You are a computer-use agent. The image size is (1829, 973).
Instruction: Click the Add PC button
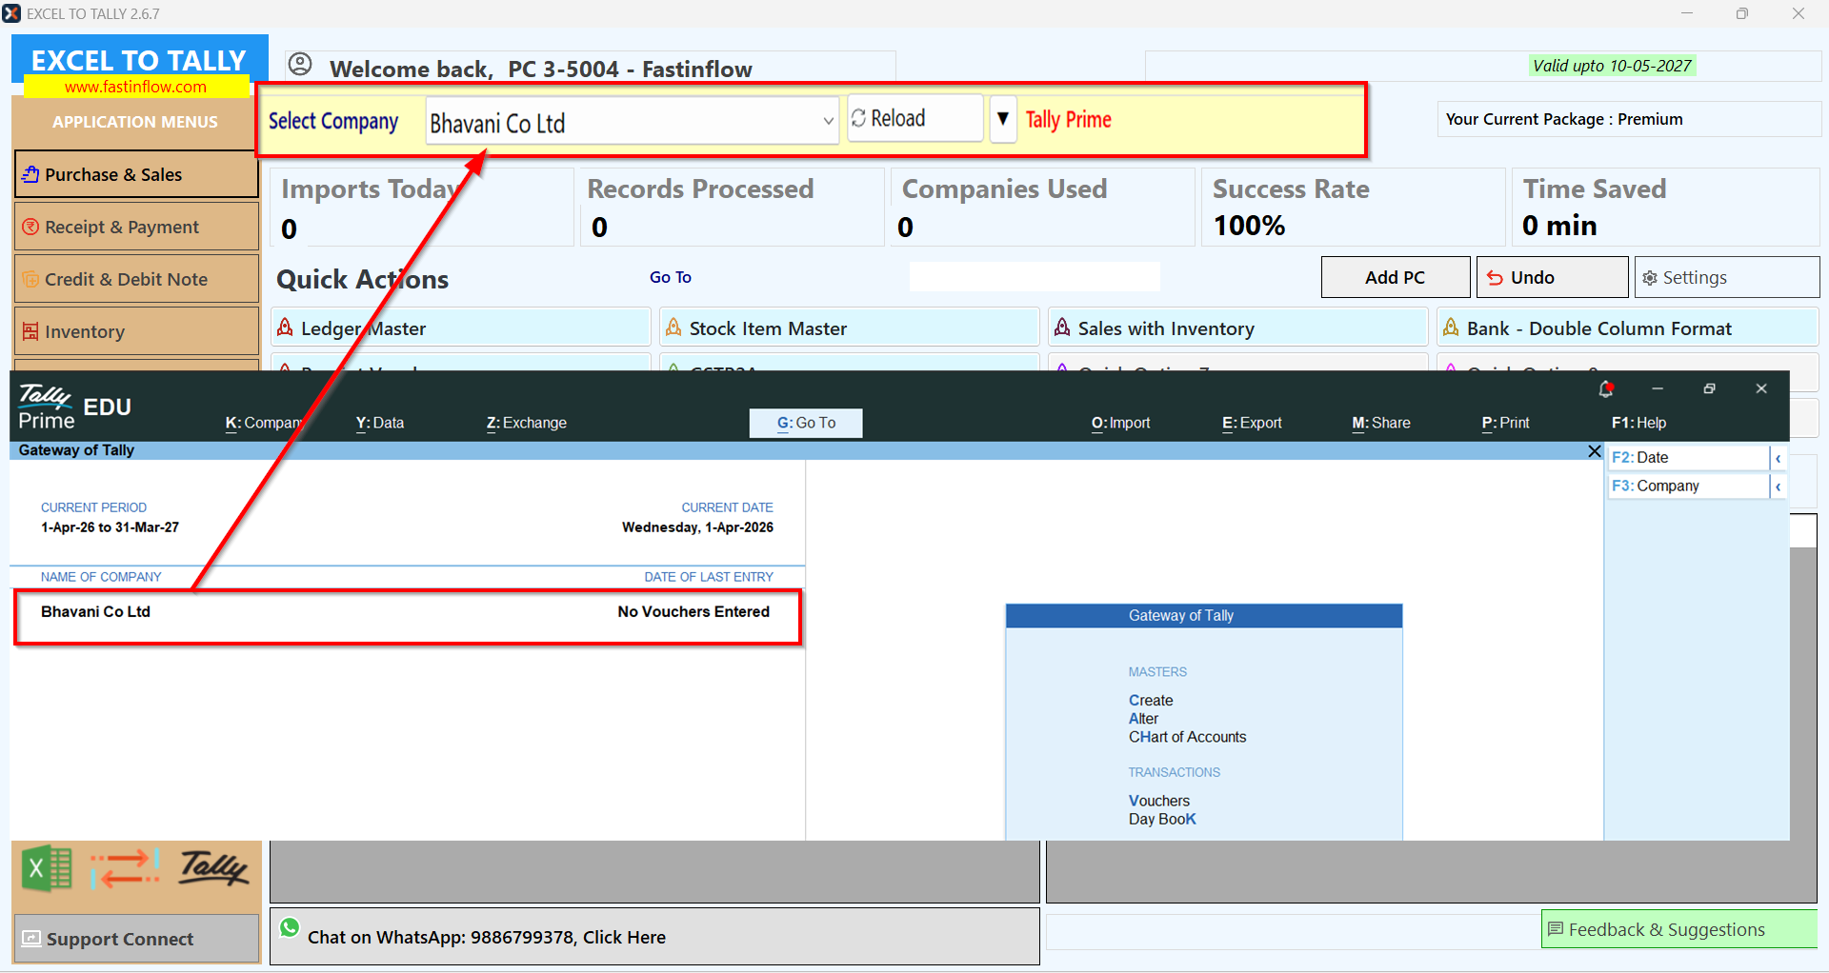click(x=1396, y=277)
